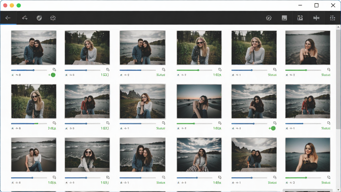Click the split compare icon in the top toolbar

[x=316, y=18]
